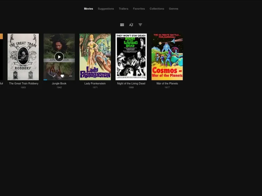This screenshot has width=262, height=196.
Task: Click the year 1968 under Night of the Living Dead
Action: 131,88
